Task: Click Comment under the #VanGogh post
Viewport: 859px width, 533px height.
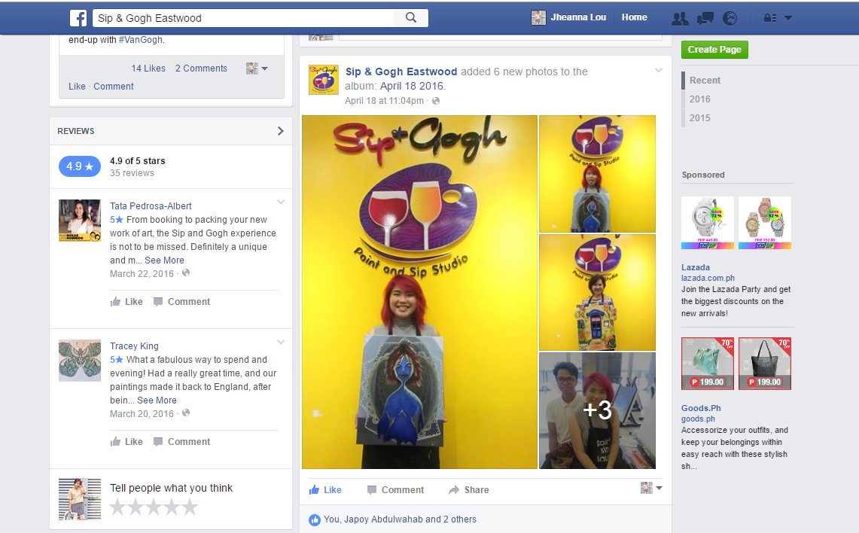Action: click(114, 87)
